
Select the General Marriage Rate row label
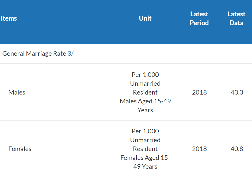tap(34, 54)
